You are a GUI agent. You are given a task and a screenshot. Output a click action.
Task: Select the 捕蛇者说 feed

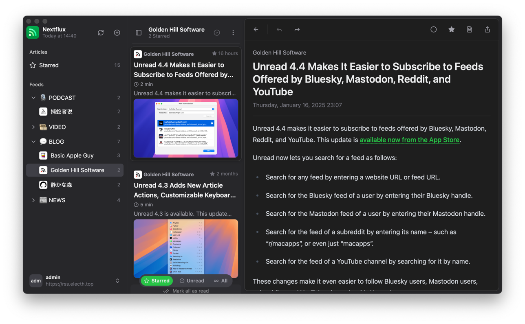(x=75, y=112)
